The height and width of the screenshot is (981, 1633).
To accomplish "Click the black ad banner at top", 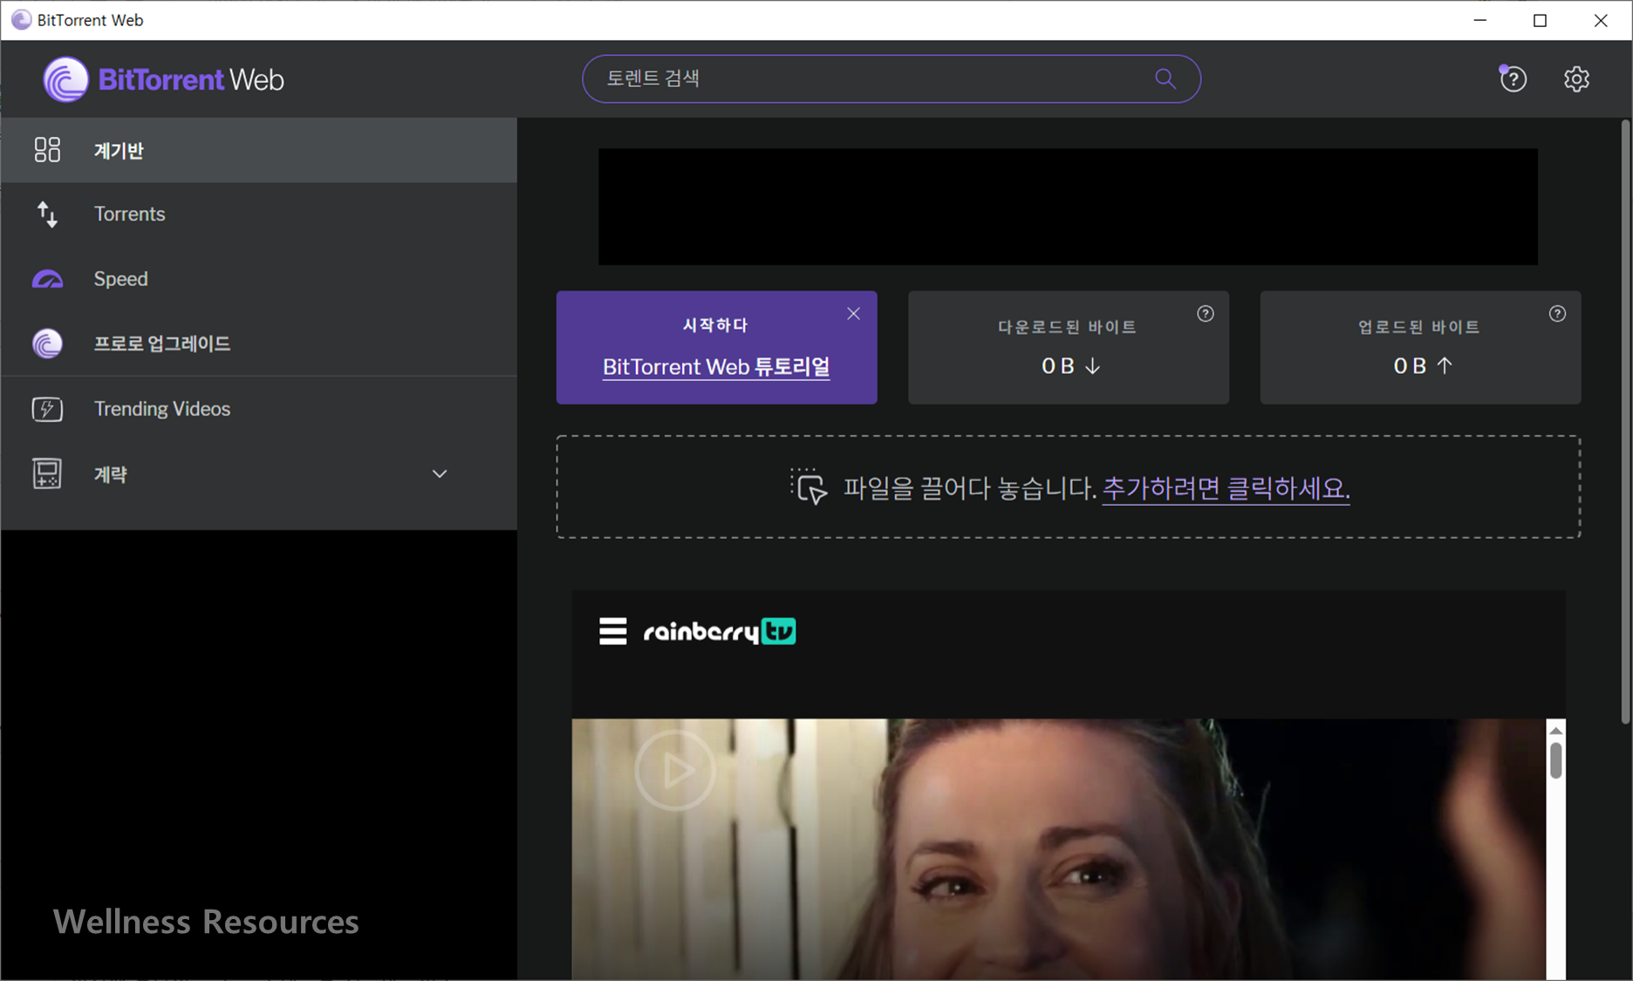I will (x=1068, y=207).
